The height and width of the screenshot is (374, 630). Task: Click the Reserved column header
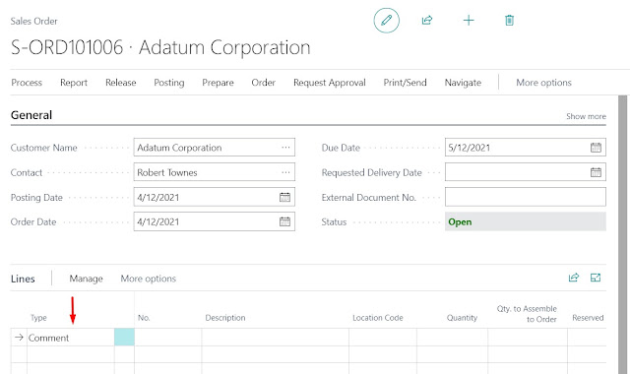click(x=588, y=318)
